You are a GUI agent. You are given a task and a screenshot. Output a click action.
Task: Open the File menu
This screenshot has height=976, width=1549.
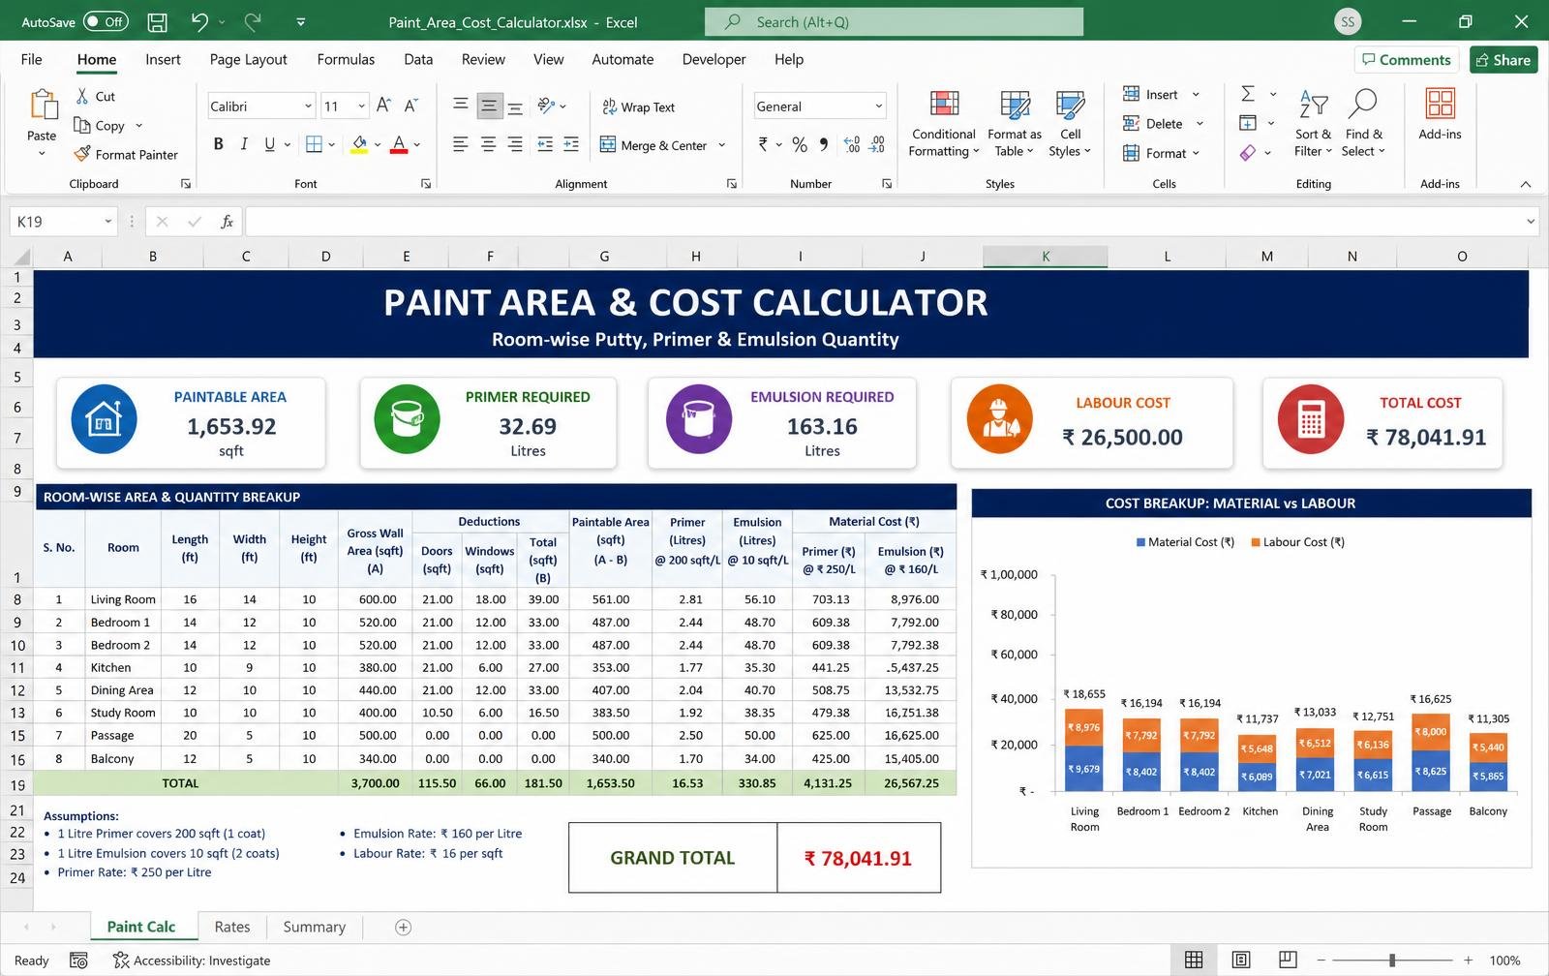point(31,59)
